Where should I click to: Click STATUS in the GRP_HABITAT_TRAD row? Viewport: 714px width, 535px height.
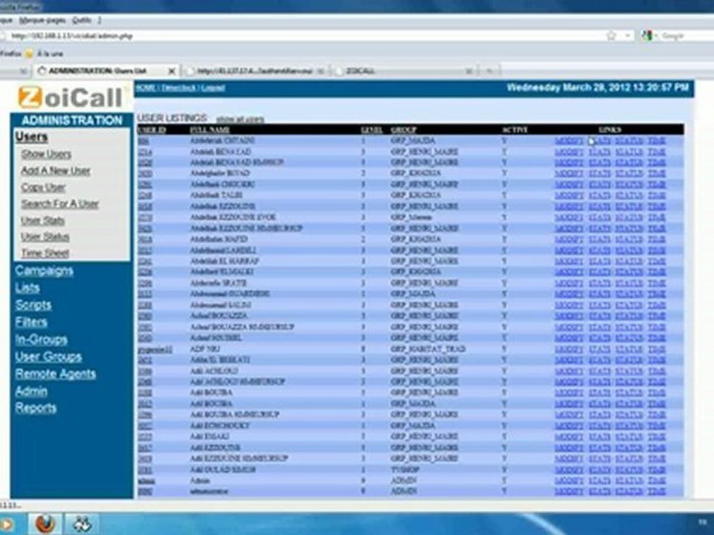click(x=629, y=349)
